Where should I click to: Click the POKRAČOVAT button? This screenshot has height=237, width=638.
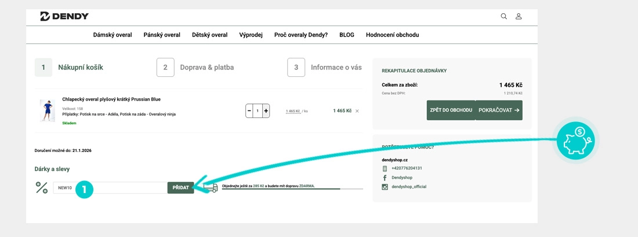pos(499,110)
